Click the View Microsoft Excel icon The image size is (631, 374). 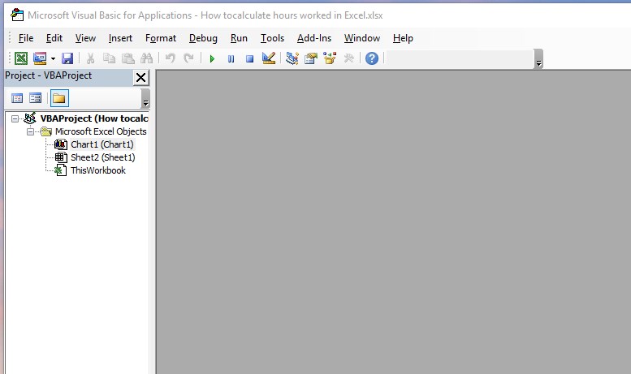click(21, 58)
